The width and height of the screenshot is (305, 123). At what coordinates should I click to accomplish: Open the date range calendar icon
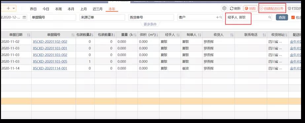coord(24,17)
